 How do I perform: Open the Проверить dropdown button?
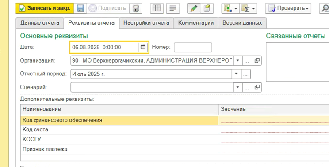(288, 8)
